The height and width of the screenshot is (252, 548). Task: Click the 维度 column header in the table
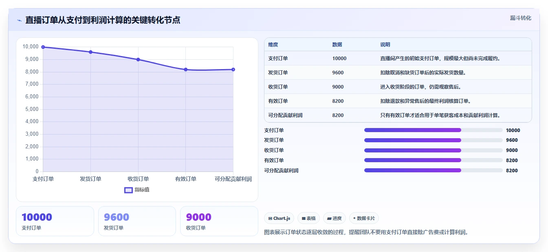(273, 45)
